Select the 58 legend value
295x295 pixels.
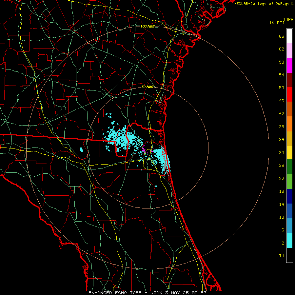tap(282, 62)
